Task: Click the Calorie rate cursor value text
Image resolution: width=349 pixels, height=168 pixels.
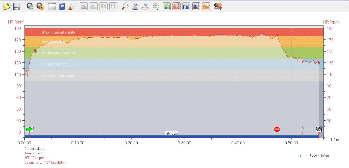Action: click(x=46, y=162)
